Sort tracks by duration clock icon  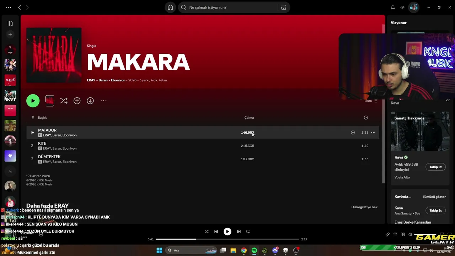(366, 118)
